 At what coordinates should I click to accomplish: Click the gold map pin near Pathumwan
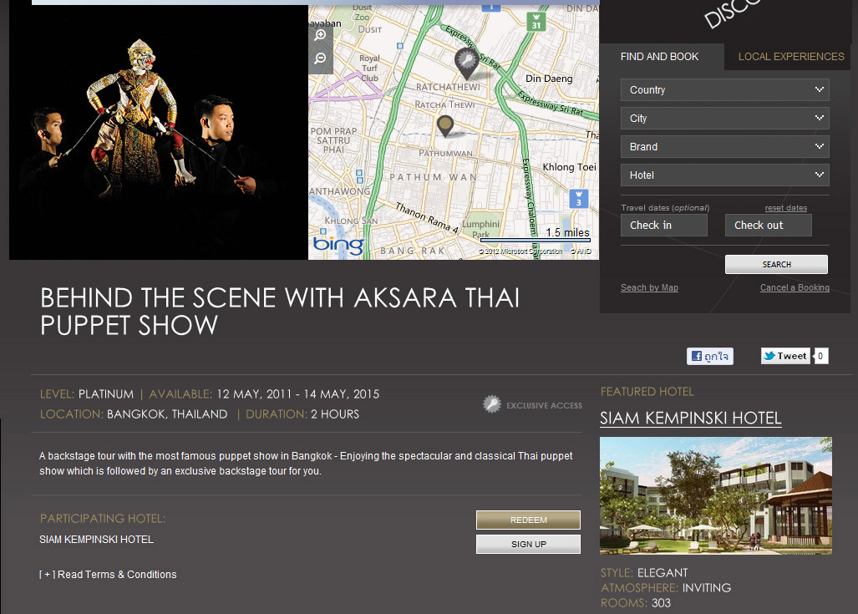tap(445, 126)
